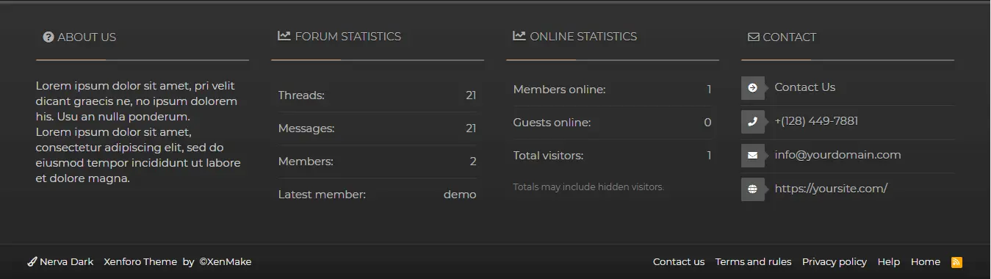The image size is (991, 279).
Task: Click the question mark icon by About Us
Action: click(x=48, y=37)
